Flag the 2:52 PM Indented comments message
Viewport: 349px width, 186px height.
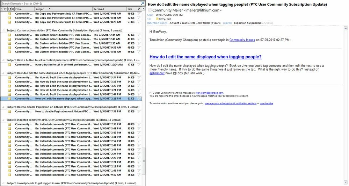pyautogui.click(x=139, y=141)
